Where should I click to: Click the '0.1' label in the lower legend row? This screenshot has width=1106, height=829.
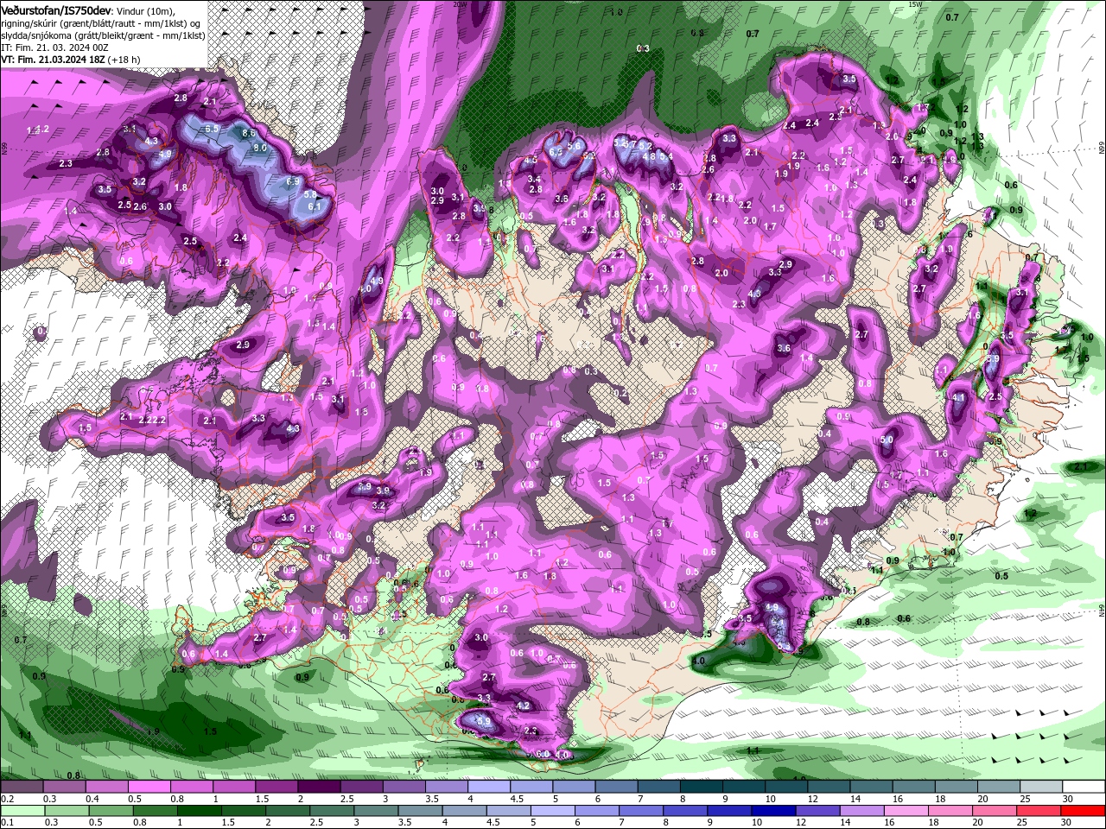tap(6, 822)
